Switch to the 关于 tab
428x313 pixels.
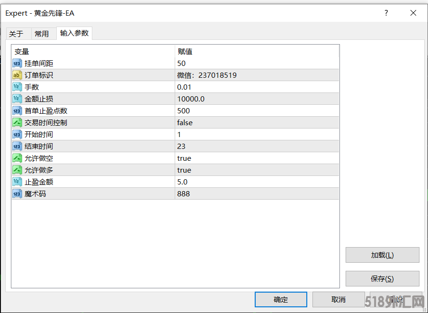click(x=16, y=34)
